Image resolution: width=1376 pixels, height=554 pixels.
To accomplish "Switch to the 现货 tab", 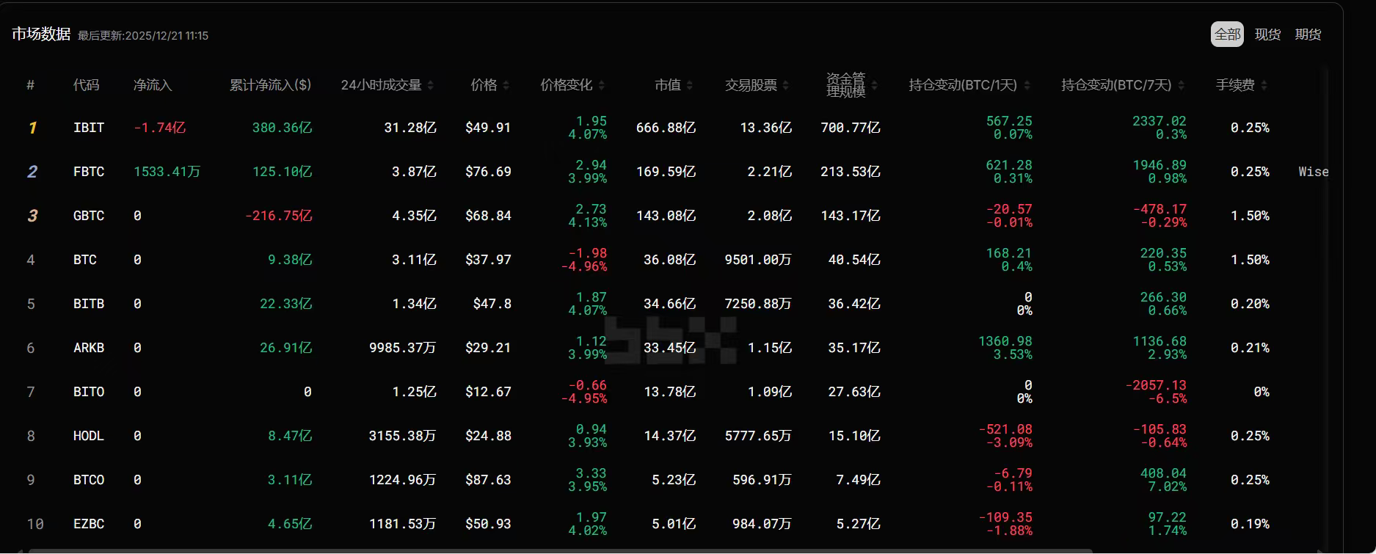I will 1267,34.
